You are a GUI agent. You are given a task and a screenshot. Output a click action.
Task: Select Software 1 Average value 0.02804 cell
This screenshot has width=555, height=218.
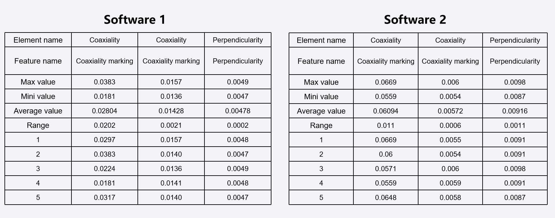tap(105, 111)
